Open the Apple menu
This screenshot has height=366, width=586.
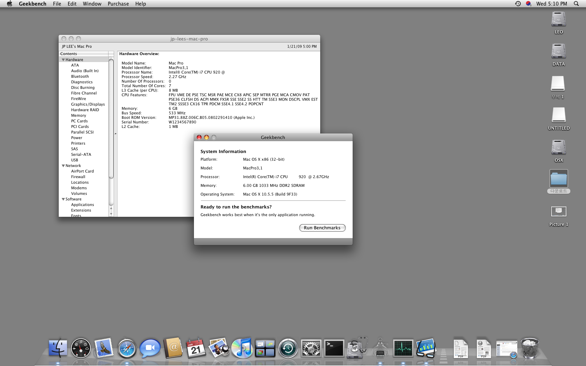[x=9, y=3]
